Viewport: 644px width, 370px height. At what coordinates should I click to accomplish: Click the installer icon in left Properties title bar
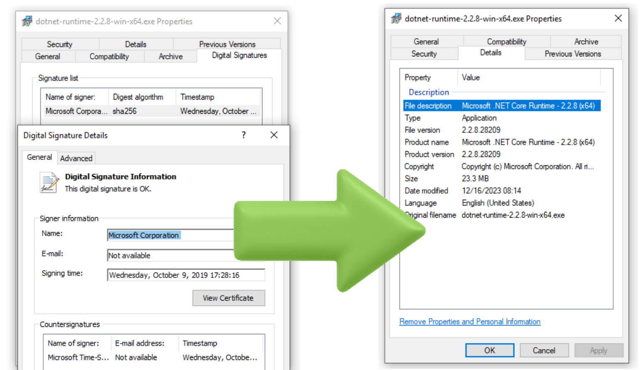point(26,21)
